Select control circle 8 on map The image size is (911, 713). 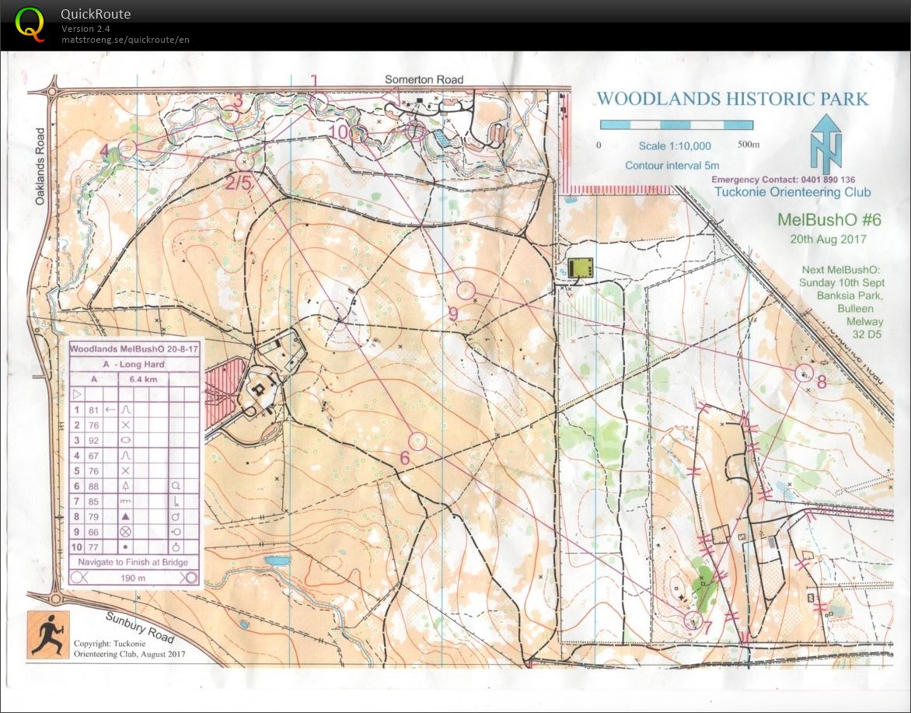tap(803, 373)
